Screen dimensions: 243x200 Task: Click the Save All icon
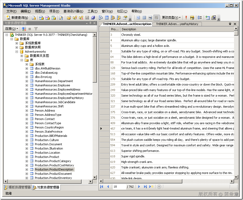[93, 18]
